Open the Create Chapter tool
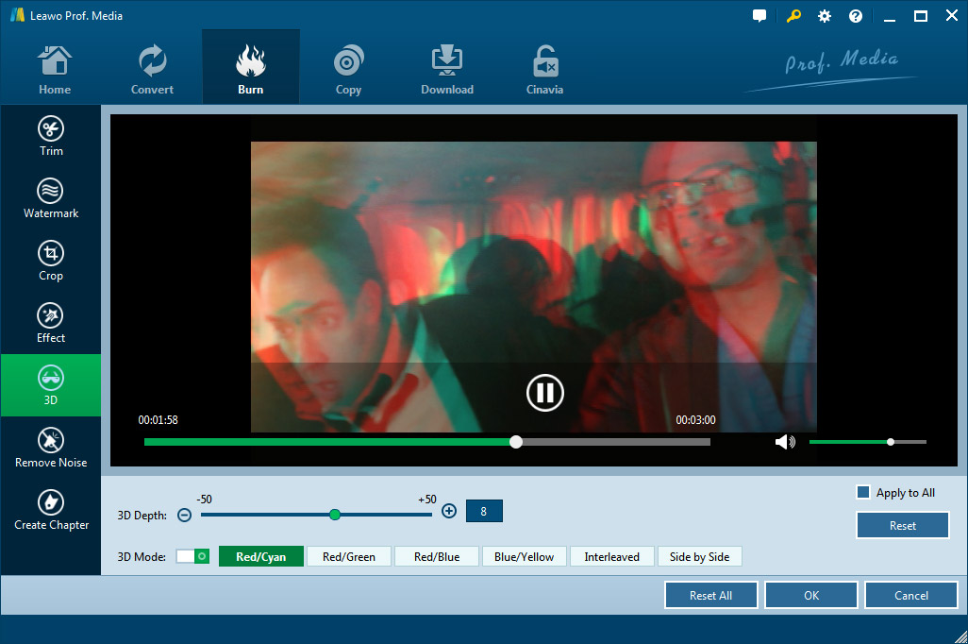Viewport: 968px width, 644px height. [x=51, y=510]
